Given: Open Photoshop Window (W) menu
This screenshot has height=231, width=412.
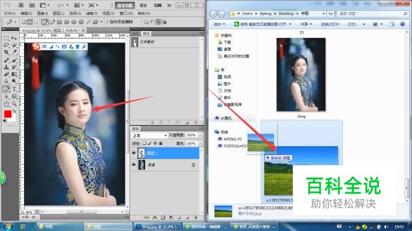Looking at the screenshot, I should tap(126, 13).
